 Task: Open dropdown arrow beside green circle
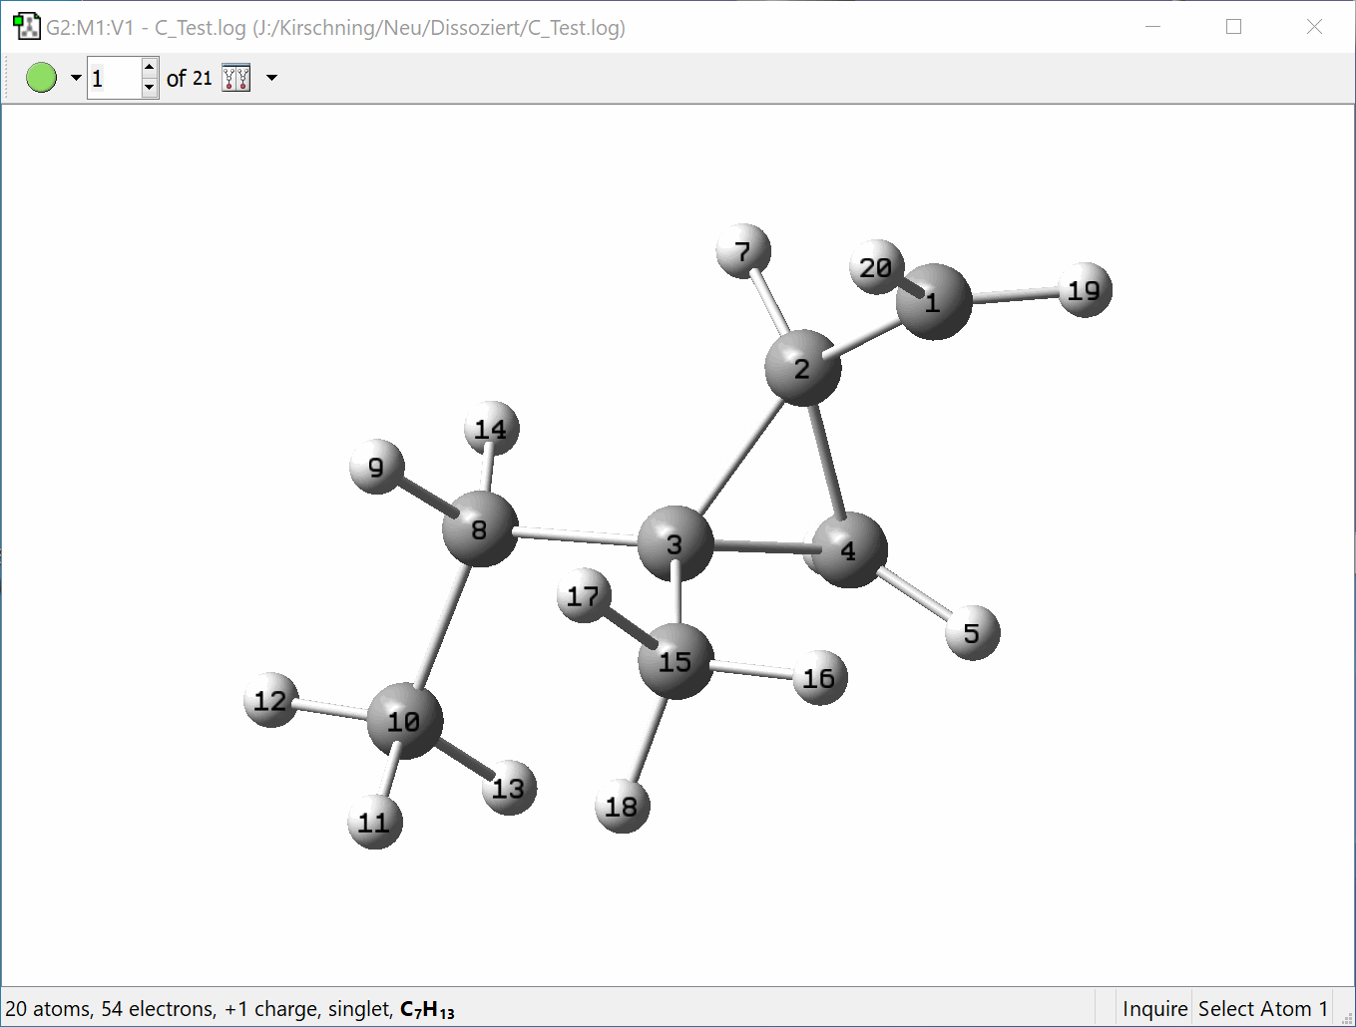76,78
